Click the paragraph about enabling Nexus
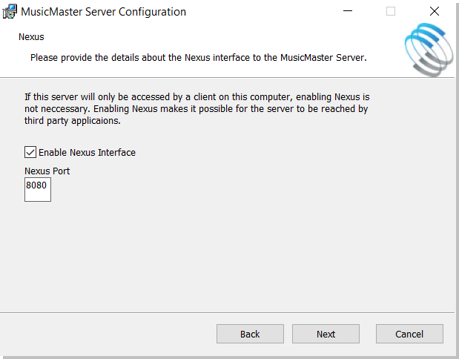Image resolution: width=459 pixels, height=359 pixels. pos(197,109)
